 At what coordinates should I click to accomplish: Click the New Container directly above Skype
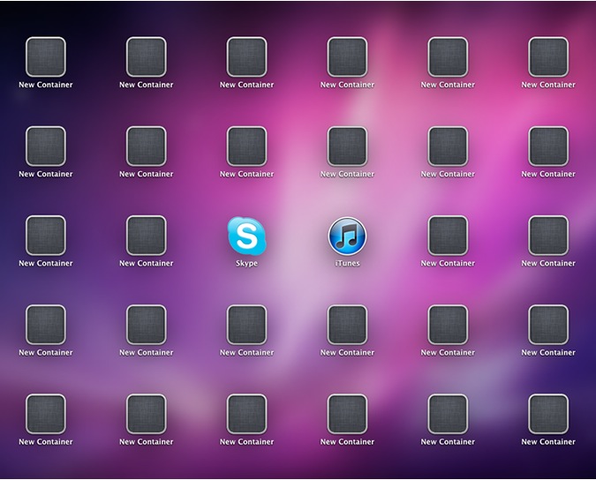[246, 146]
